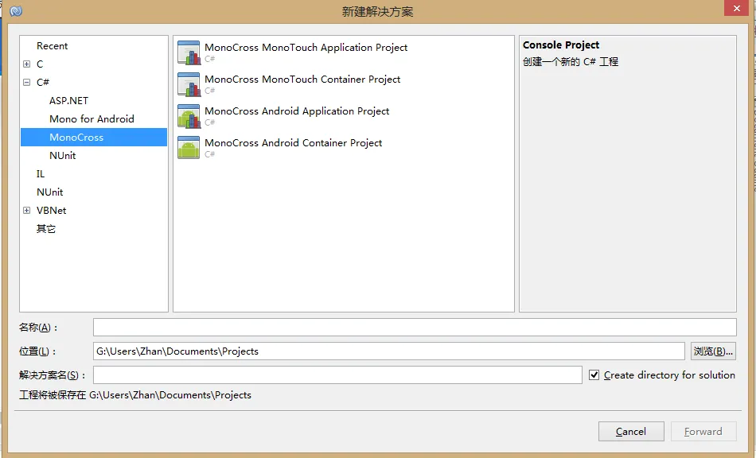Viewport: 756px width, 458px height.
Task: Select the C# category label
Action: click(42, 83)
